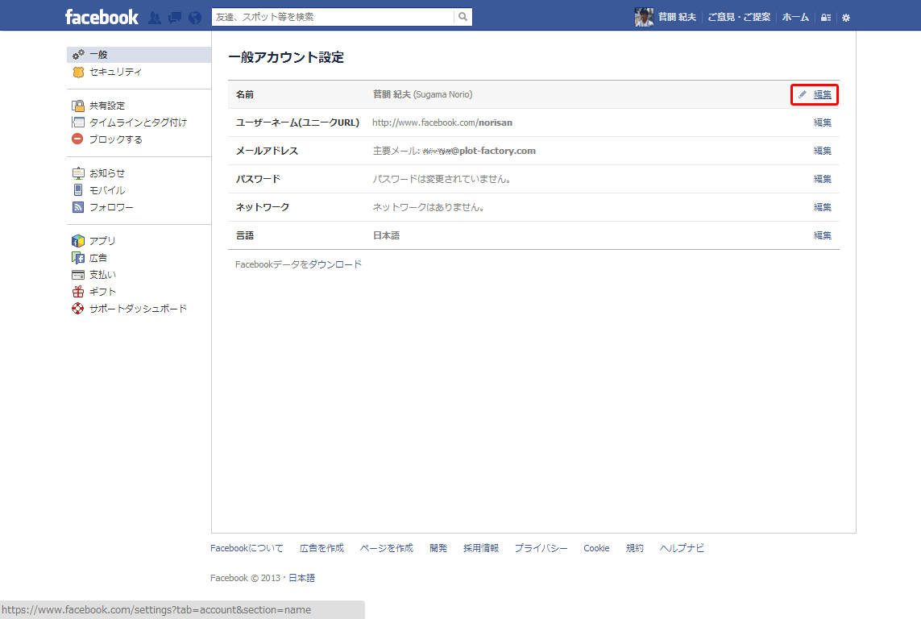Screen dimensions: 921x619
Task: Click the Facebook logo
Action: (102, 17)
